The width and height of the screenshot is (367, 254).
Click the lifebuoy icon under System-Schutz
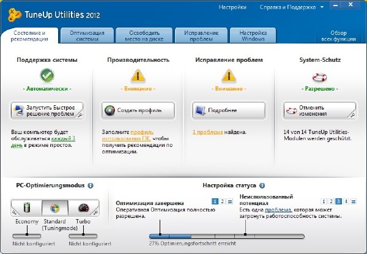pos(319,77)
